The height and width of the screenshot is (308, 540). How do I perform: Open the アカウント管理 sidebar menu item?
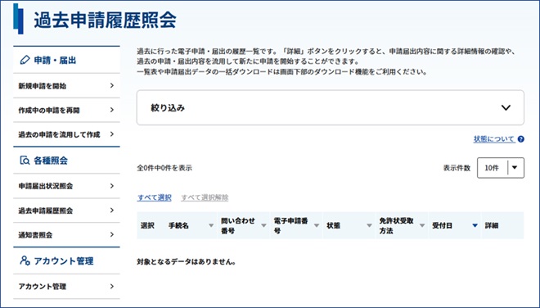point(66,286)
